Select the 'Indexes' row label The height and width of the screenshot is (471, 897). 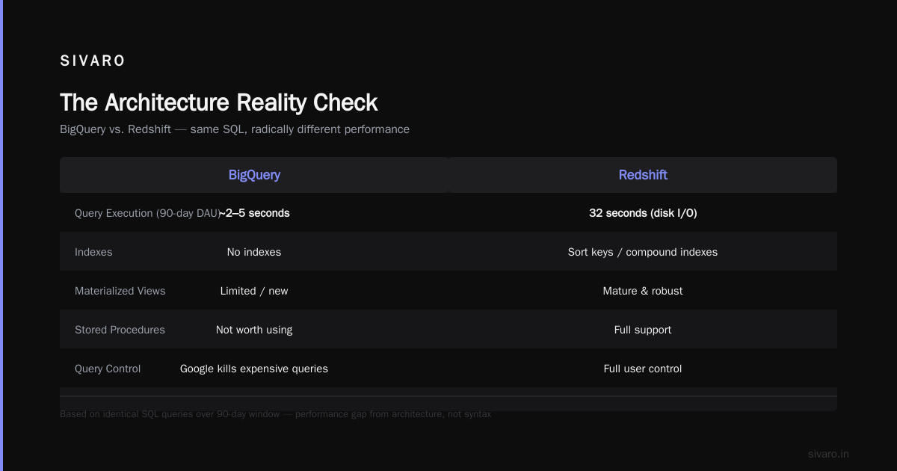pyautogui.click(x=93, y=252)
